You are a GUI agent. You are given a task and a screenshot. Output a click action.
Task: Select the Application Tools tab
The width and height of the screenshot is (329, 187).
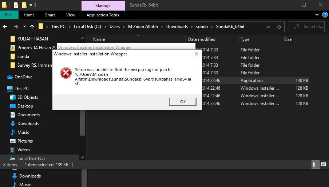click(x=103, y=15)
